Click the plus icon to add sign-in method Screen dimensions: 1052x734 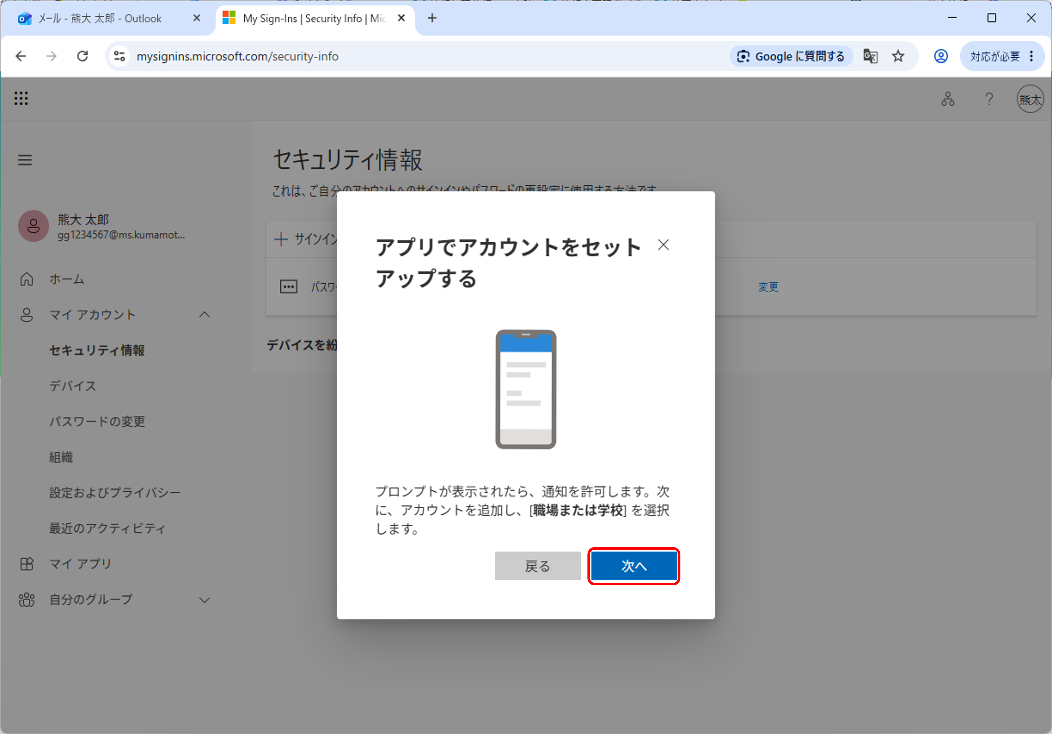pos(280,239)
